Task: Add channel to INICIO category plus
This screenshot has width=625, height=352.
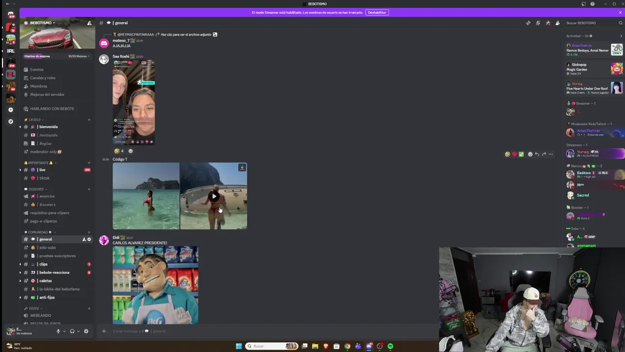Action: (x=89, y=120)
